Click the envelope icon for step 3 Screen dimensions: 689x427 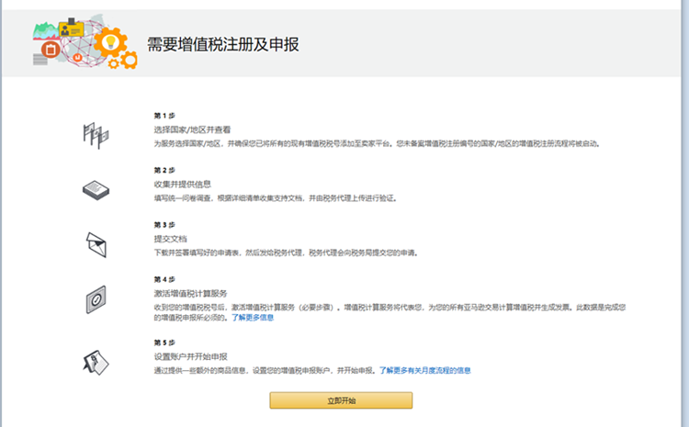[x=96, y=243]
